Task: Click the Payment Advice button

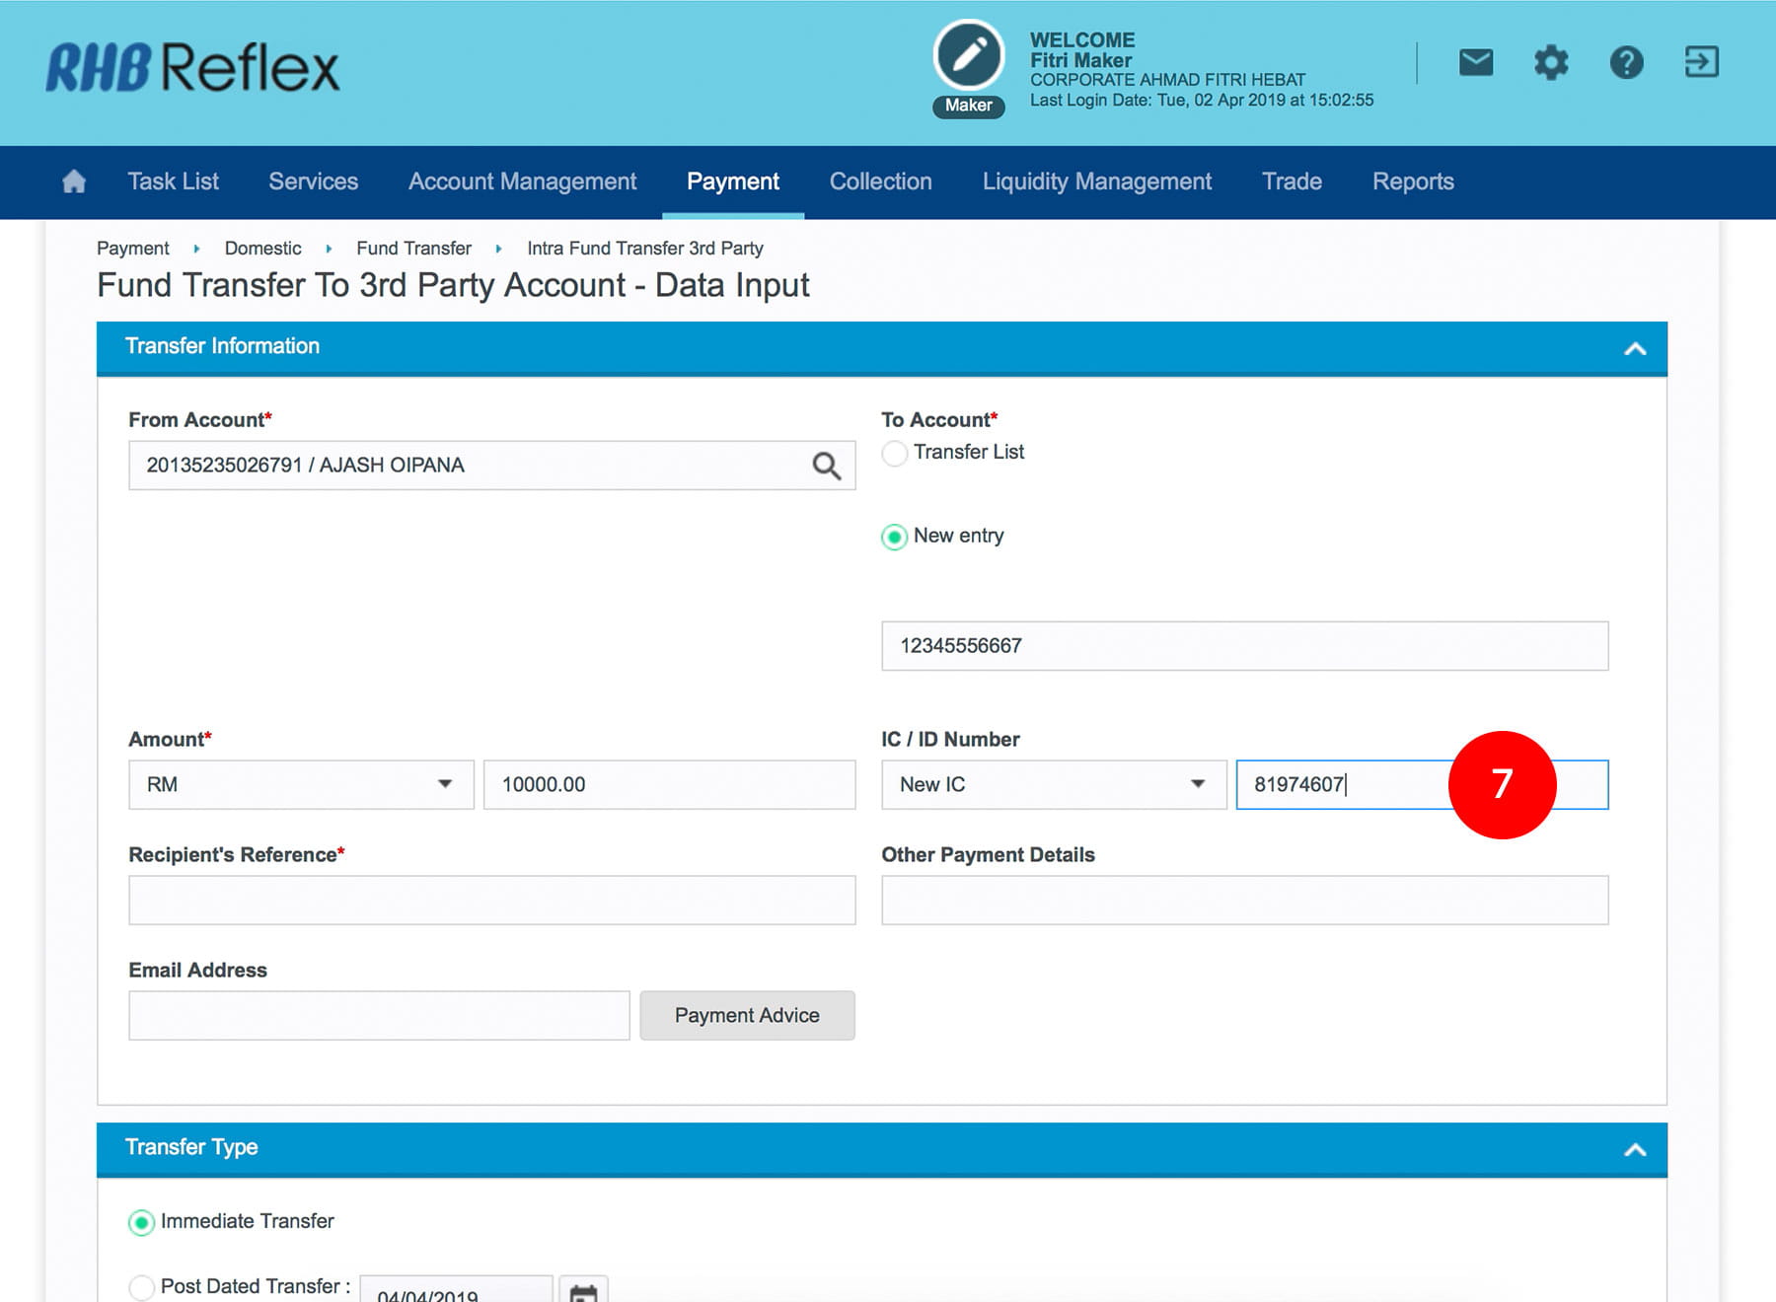Action: point(747,1015)
